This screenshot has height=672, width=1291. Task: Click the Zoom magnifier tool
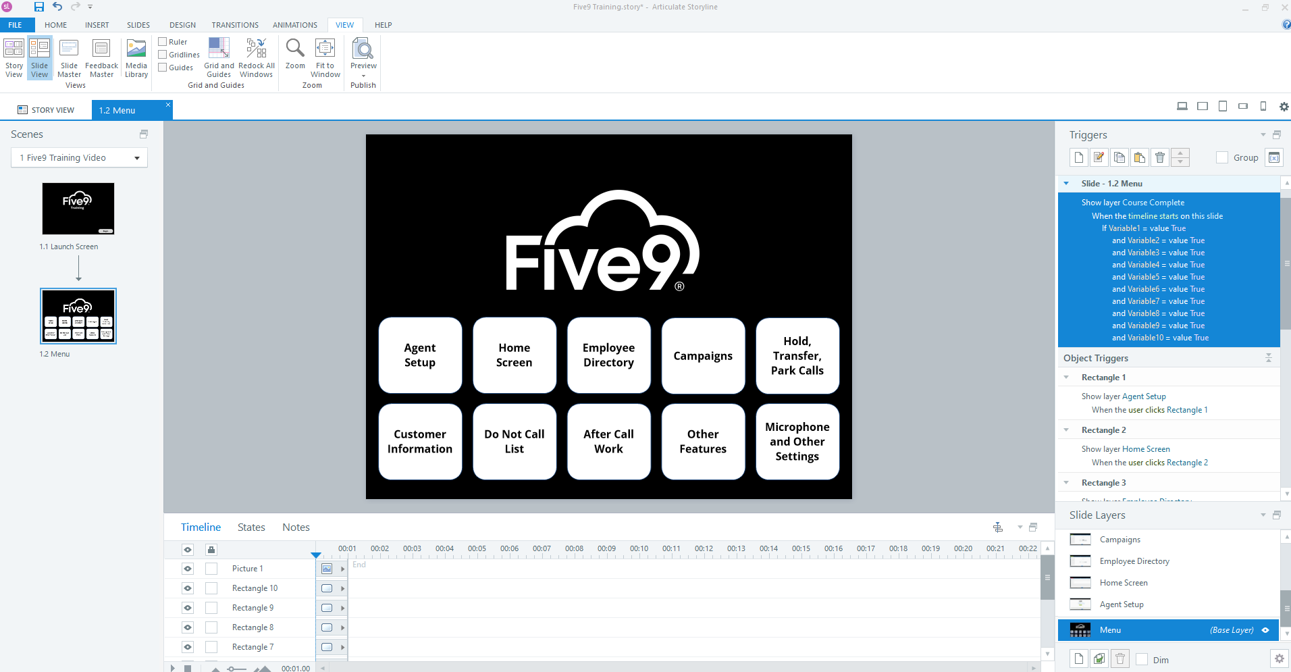click(295, 54)
